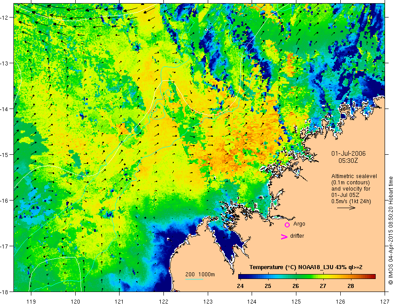Click latitude axis label -17
This screenshot has width=394, height=305.
point(5,246)
